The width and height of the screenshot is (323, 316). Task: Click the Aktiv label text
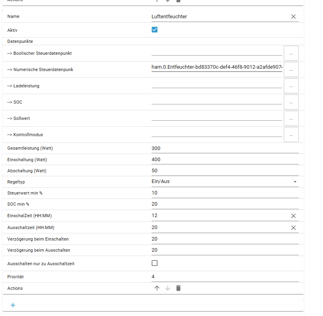coord(12,30)
